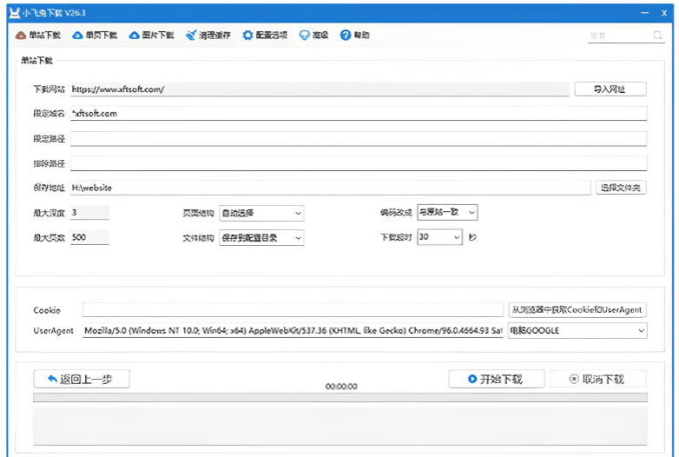Expand the 电脑GOOGLE UserAgent preset dropdown

click(x=641, y=330)
